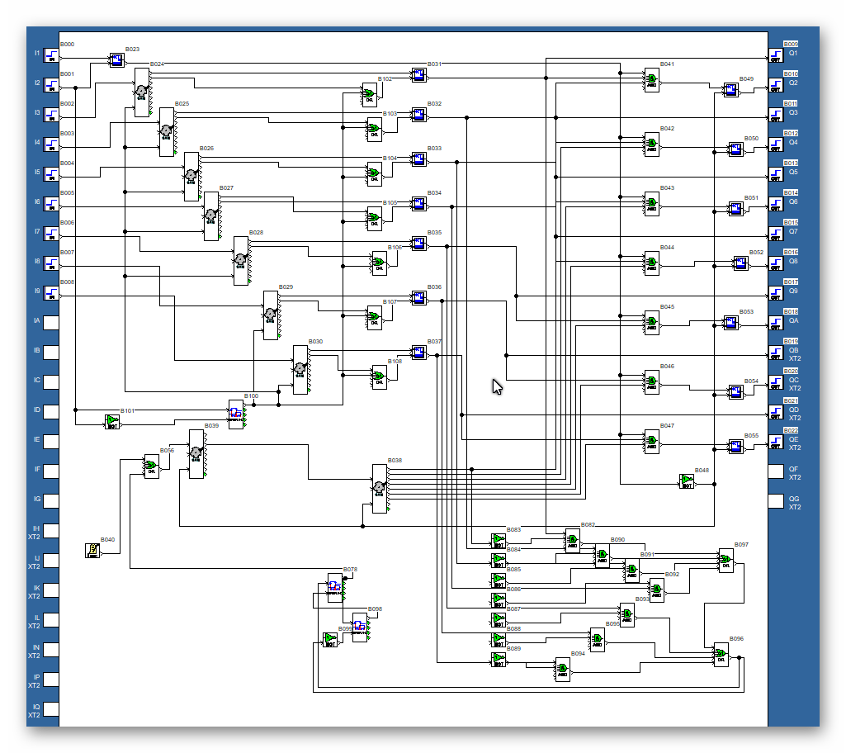Select the B024 cam programmer block
Image resolution: width=846 pixels, height=753 pixels.
142,92
